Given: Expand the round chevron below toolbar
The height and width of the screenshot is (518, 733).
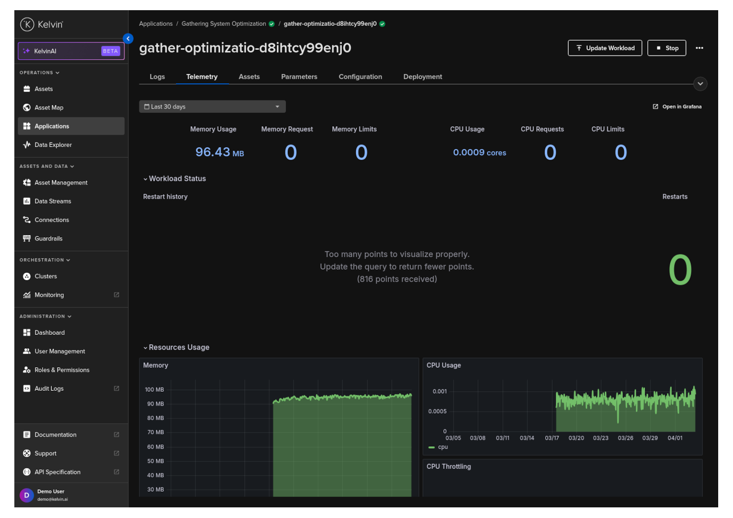Looking at the screenshot, I should pos(700,84).
